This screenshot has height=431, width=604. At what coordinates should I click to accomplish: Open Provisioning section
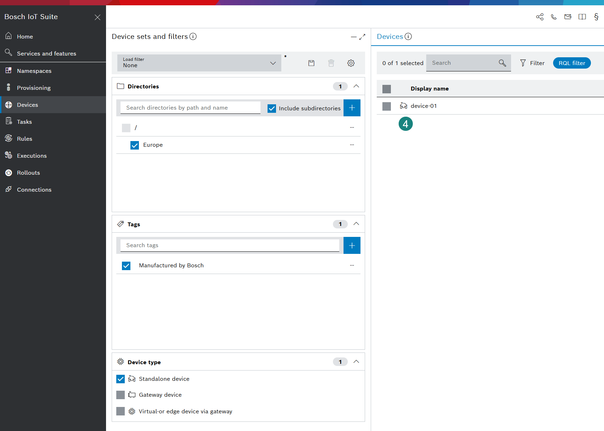pyautogui.click(x=53, y=88)
